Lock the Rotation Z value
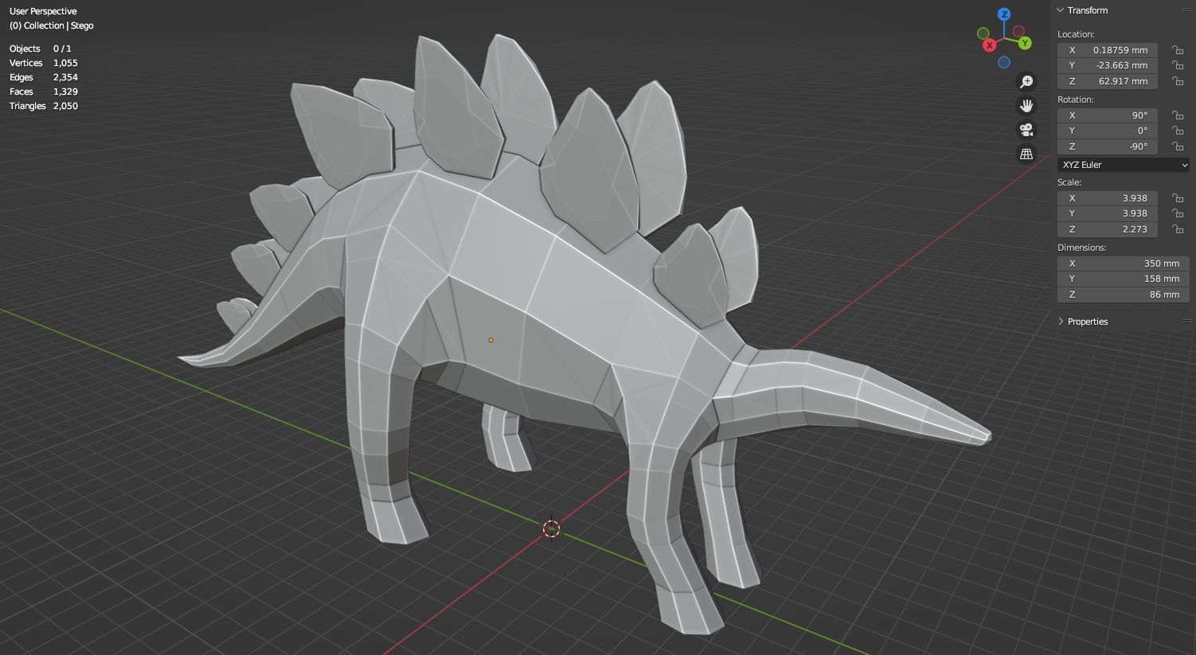The image size is (1196, 655). (1178, 146)
